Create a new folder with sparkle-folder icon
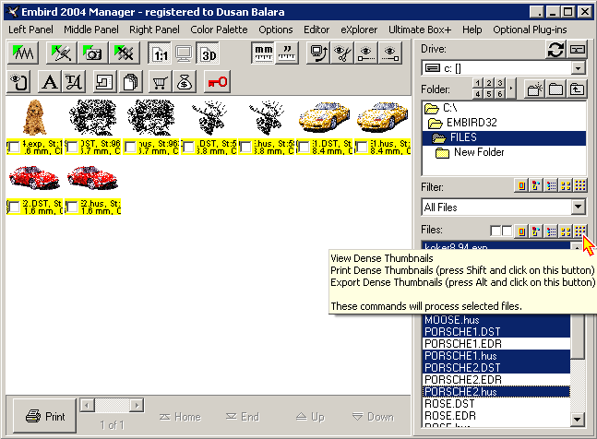 click(534, 89)
